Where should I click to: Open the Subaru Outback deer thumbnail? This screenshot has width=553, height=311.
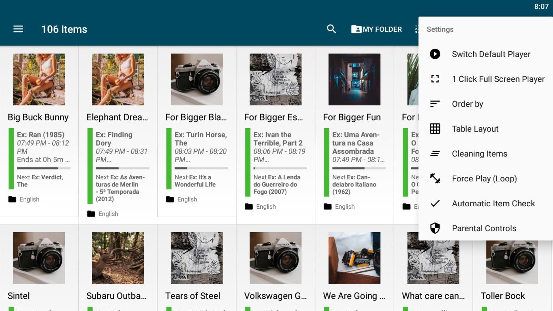pos(118,258)
